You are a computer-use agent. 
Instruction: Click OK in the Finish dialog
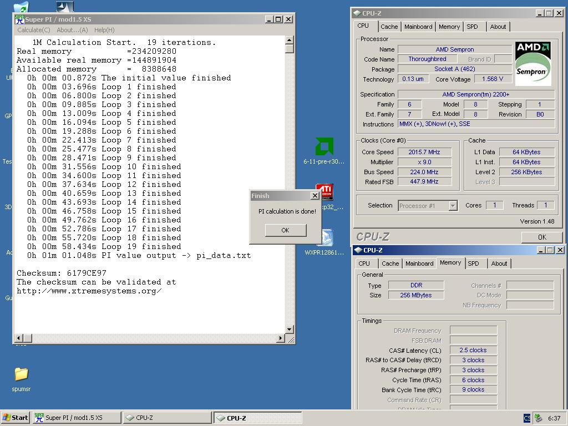tap(286, 230)
